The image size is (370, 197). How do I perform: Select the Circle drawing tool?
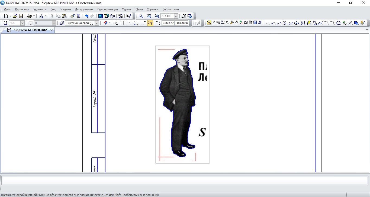click(285, 23)
